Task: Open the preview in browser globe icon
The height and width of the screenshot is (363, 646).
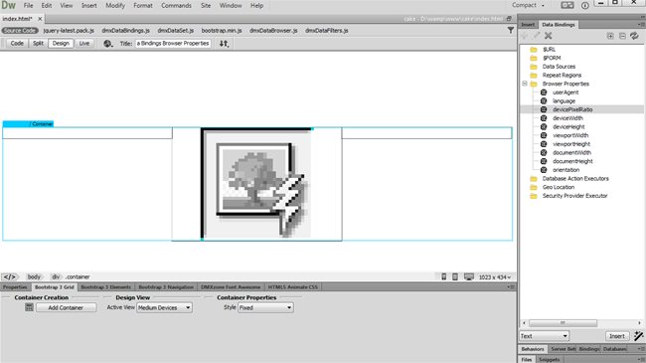Action: (108, 44)
